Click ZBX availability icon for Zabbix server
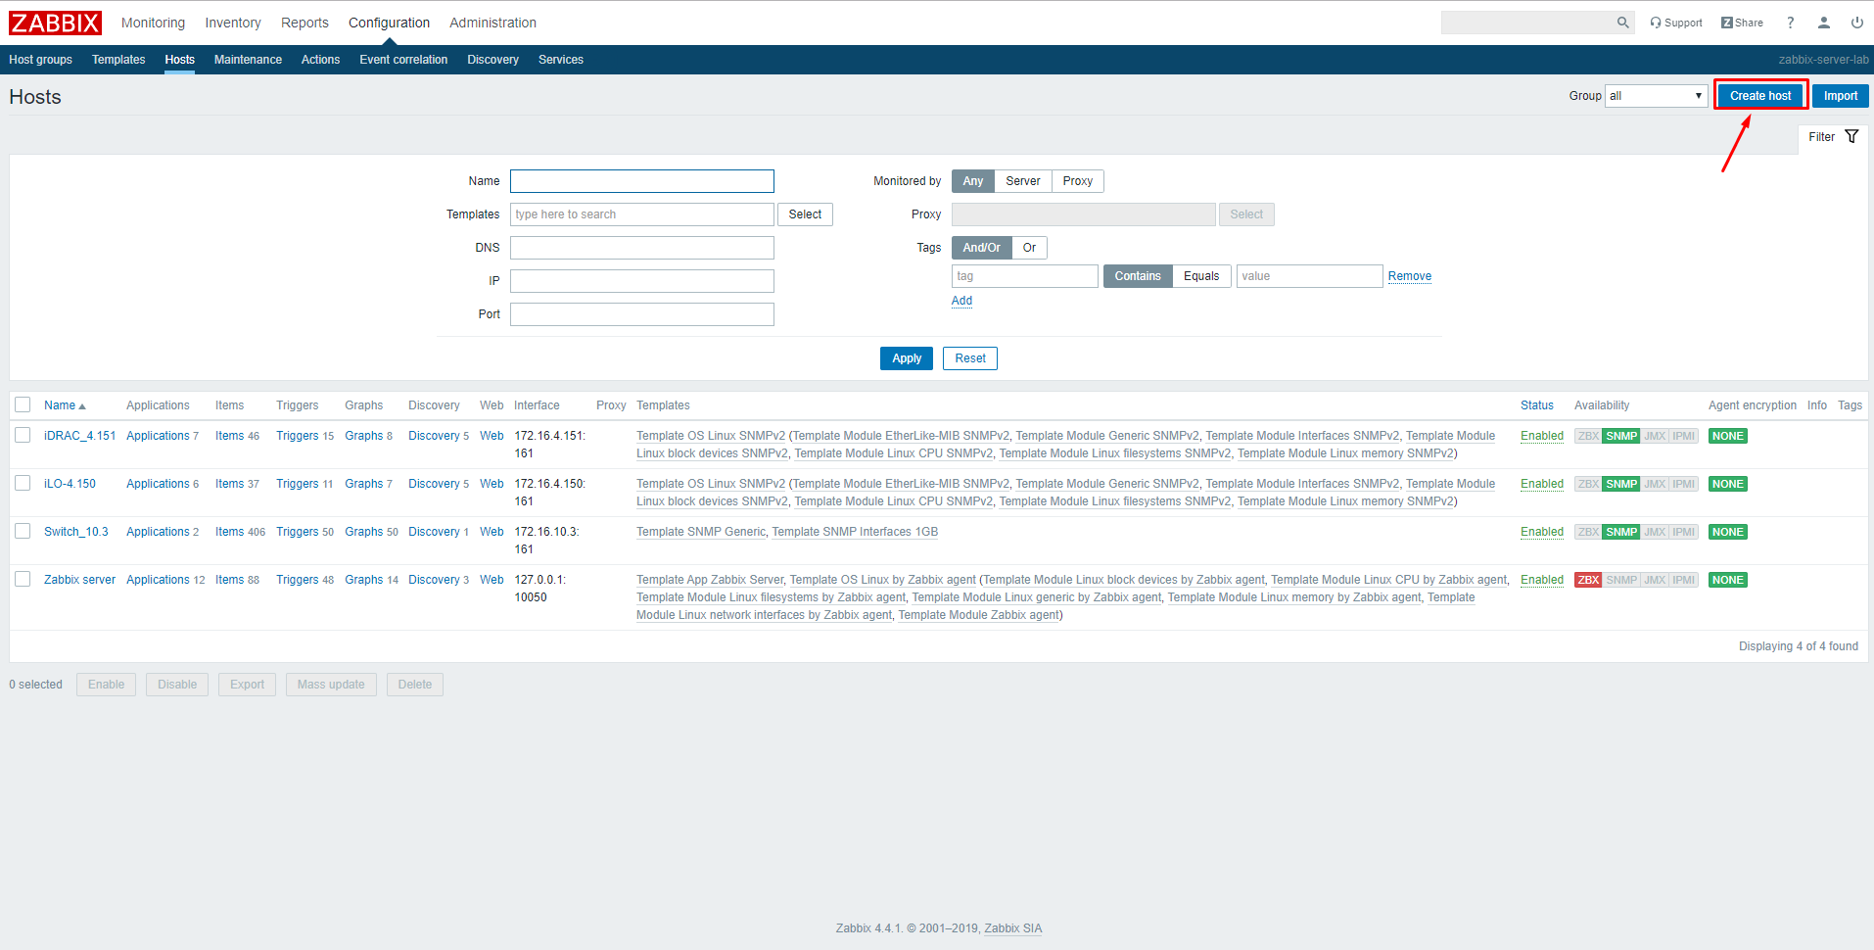The width and height of the screenshot is (1874, 950). click(x=1588, y=580)
